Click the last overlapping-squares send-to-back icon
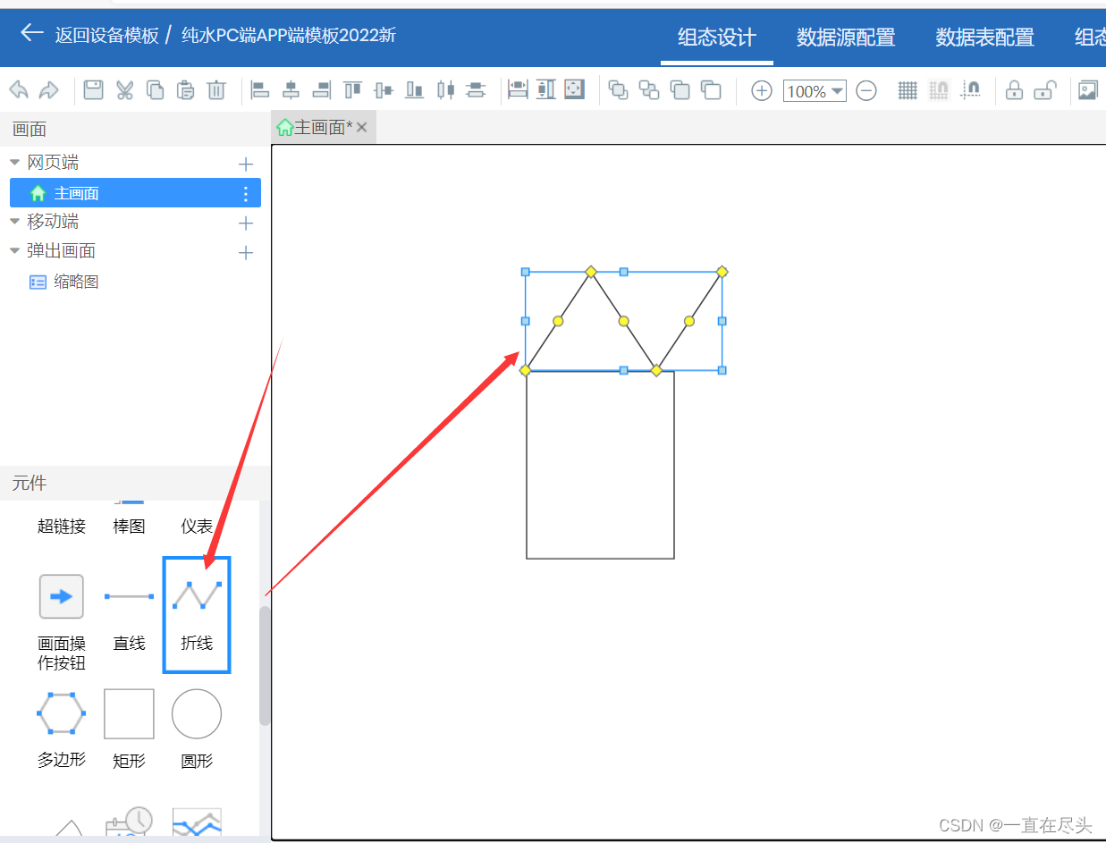 (711, 90)
